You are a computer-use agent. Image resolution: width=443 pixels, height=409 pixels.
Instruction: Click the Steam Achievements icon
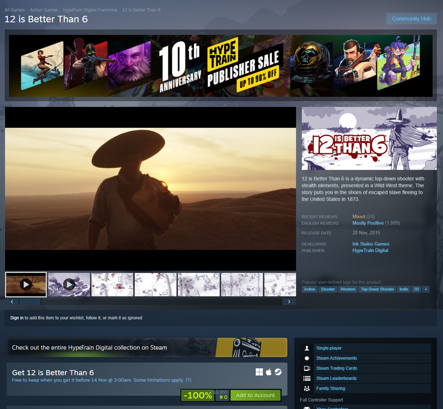point(307,358)
